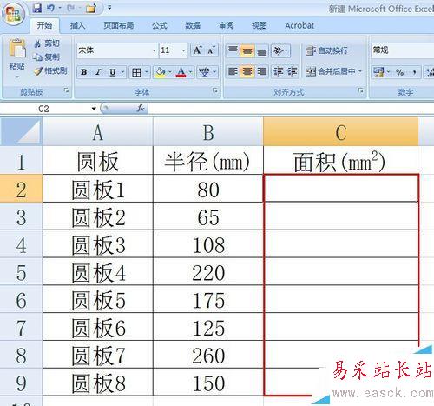Switch to 视图 tab

tap(259, 25)
